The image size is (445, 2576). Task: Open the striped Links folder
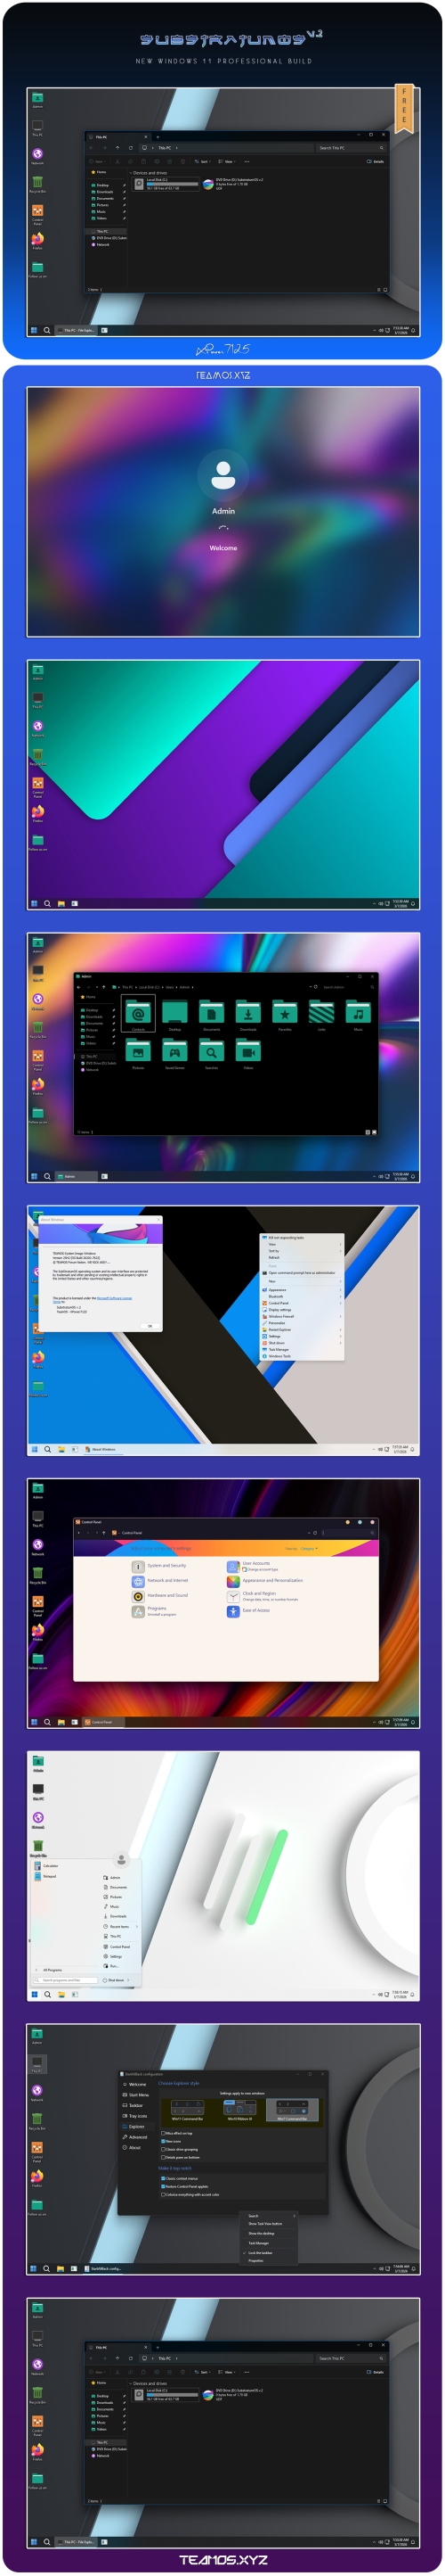321,1013
